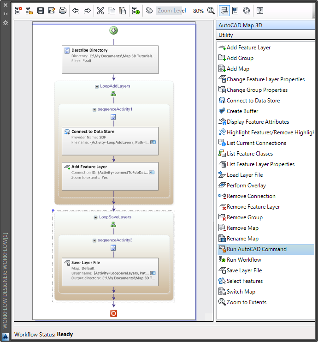This screenshot has width=318, height=342.
Task: Select the Save Layer File workflow box
Action: point(110,272)
